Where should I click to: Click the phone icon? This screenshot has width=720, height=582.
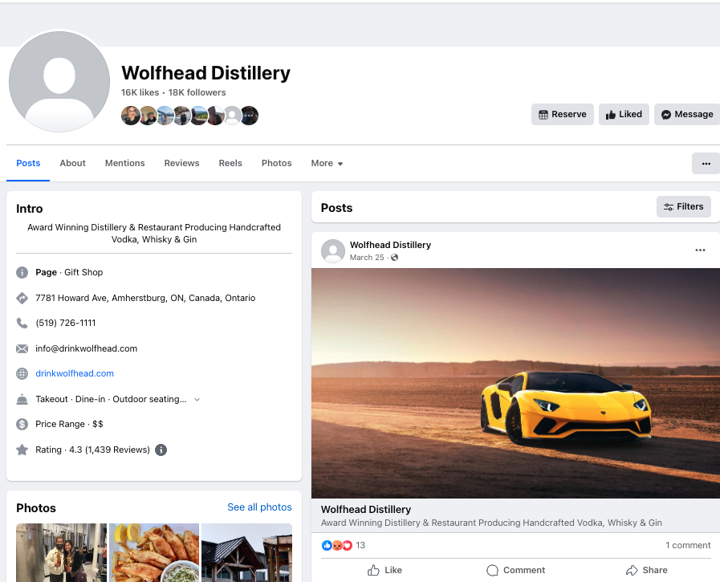(22, 323)
